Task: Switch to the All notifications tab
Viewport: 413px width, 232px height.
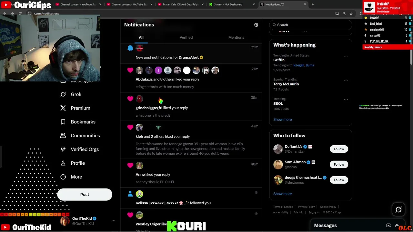Action: coord(141,37)
